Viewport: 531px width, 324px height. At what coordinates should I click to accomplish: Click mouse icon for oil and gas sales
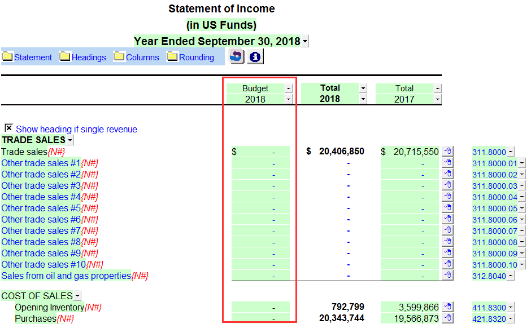coord(448,276)
